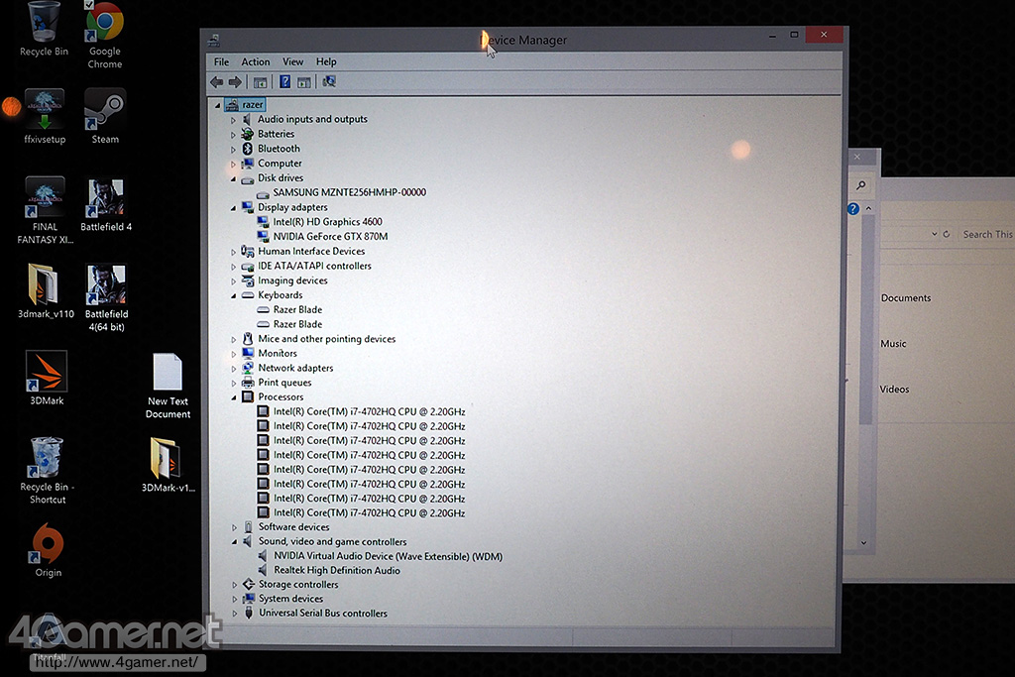The width and height of the screenshot is (1015, 677).
Task: Open the Origin desktop shortcut
Action: [x=48, y=551]
